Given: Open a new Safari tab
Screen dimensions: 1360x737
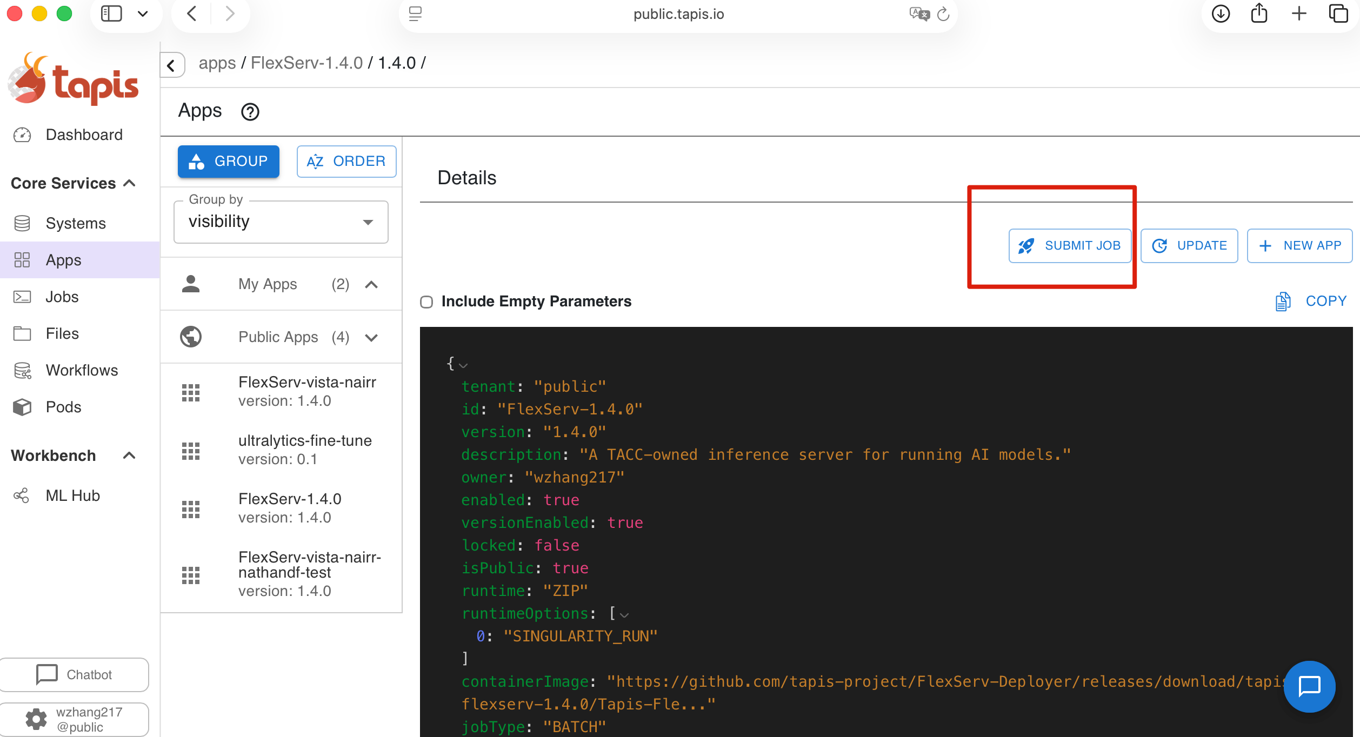Looking at the screenshot, I should point(1299,14).
